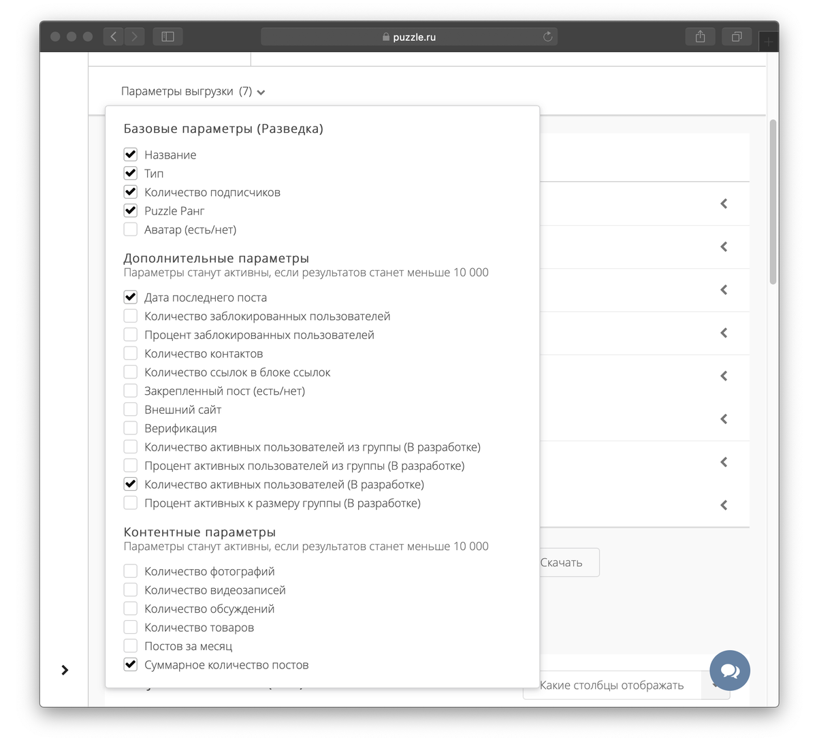
Task: Click the browser forward arrow
Action: point(135,37)
